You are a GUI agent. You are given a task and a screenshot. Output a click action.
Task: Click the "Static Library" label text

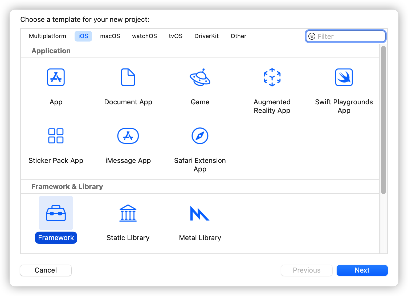tap(128, 238)
